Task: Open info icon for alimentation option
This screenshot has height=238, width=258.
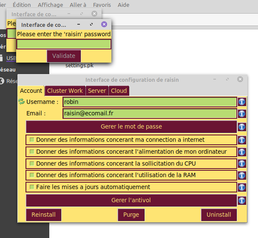Action: coord(242,152)
